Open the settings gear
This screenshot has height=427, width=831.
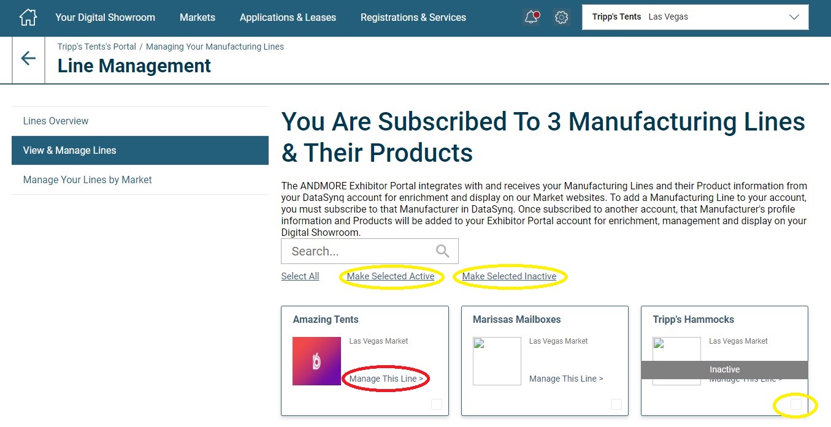tap(561, 17)
